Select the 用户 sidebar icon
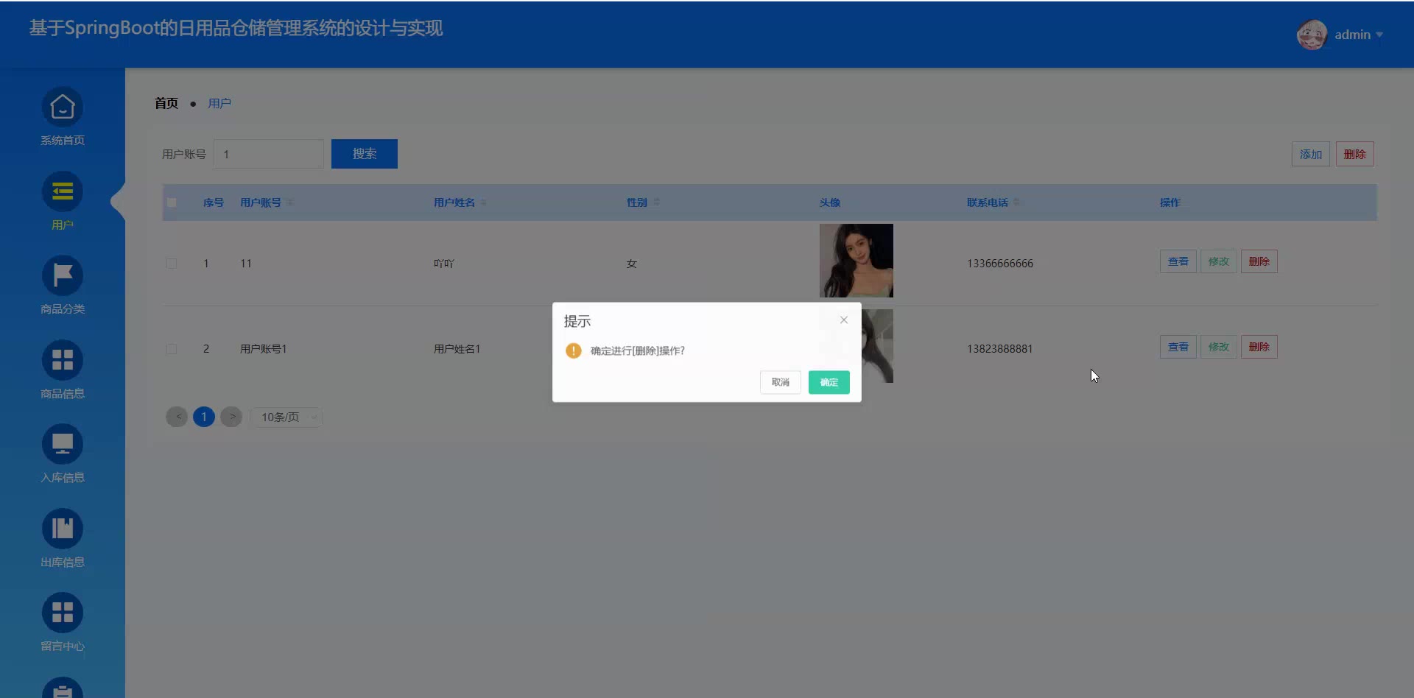 pos(63,192)
